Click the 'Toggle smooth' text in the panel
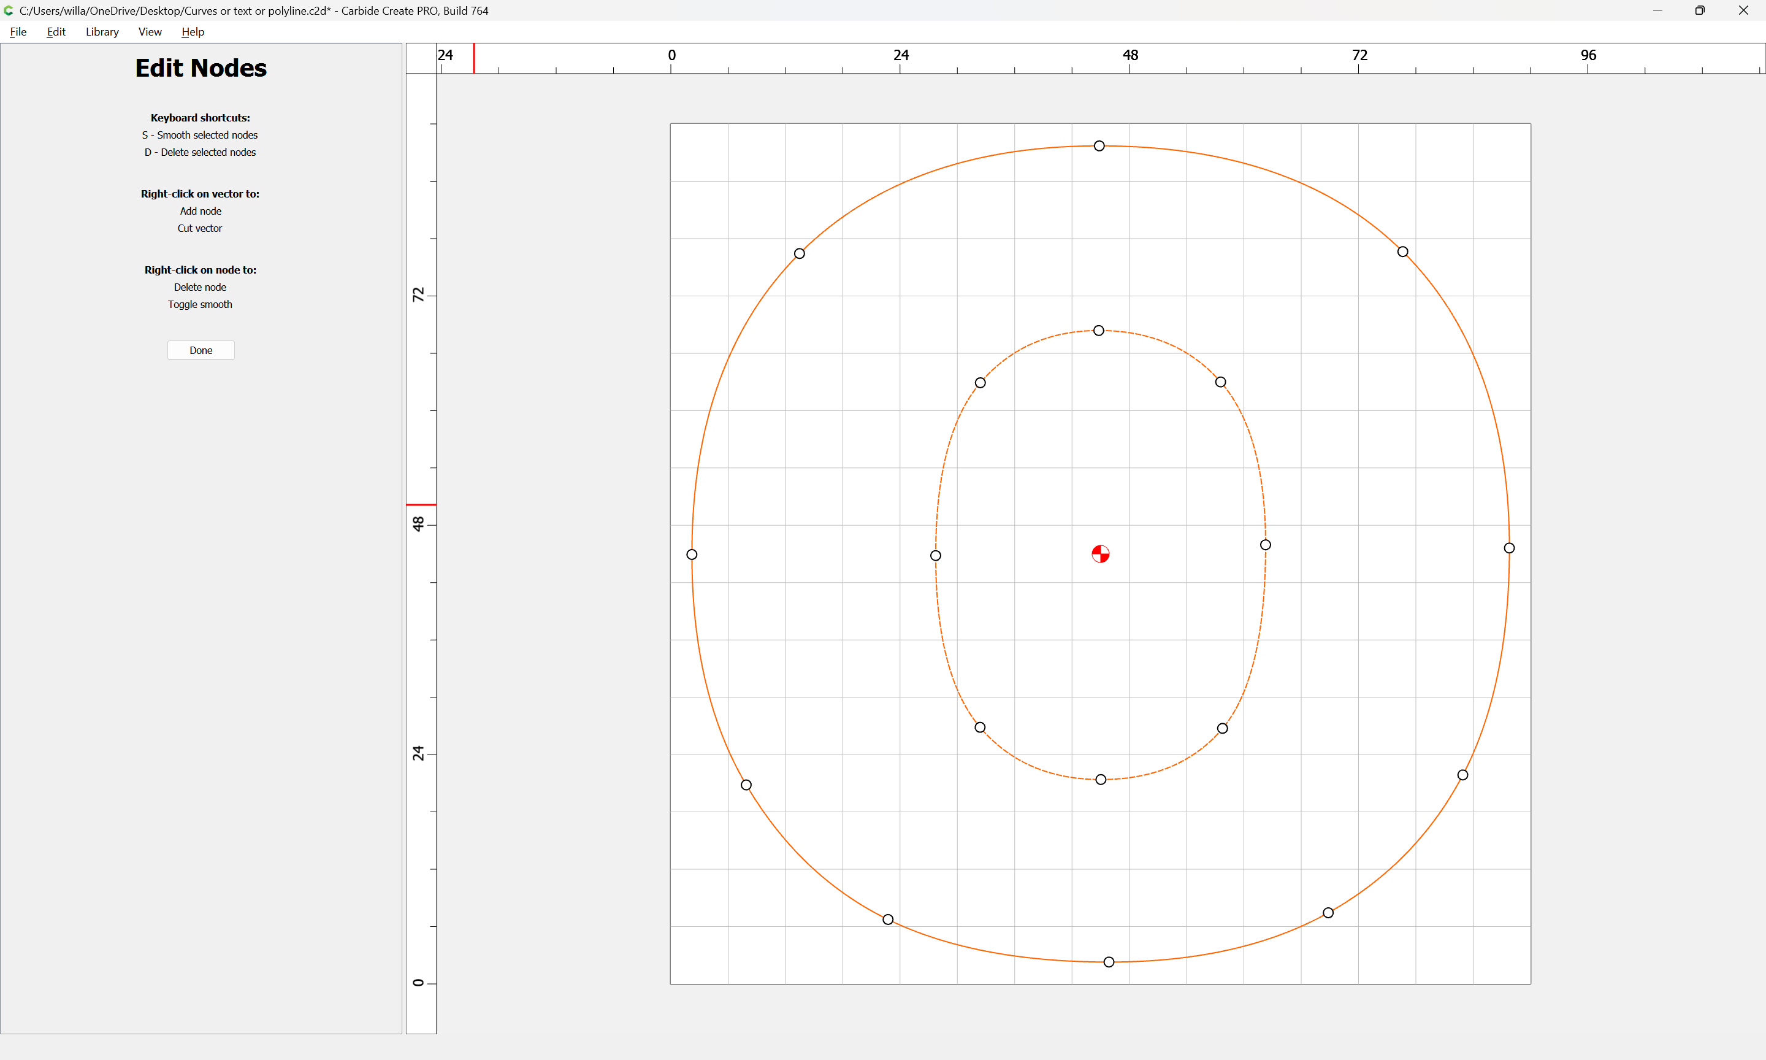The height and width of the screenshot is (1060, 1766). click(x=200, y=304)
